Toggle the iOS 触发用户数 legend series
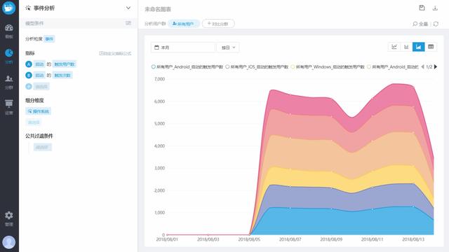Screen dimensions: 449x252 [257, 67]
